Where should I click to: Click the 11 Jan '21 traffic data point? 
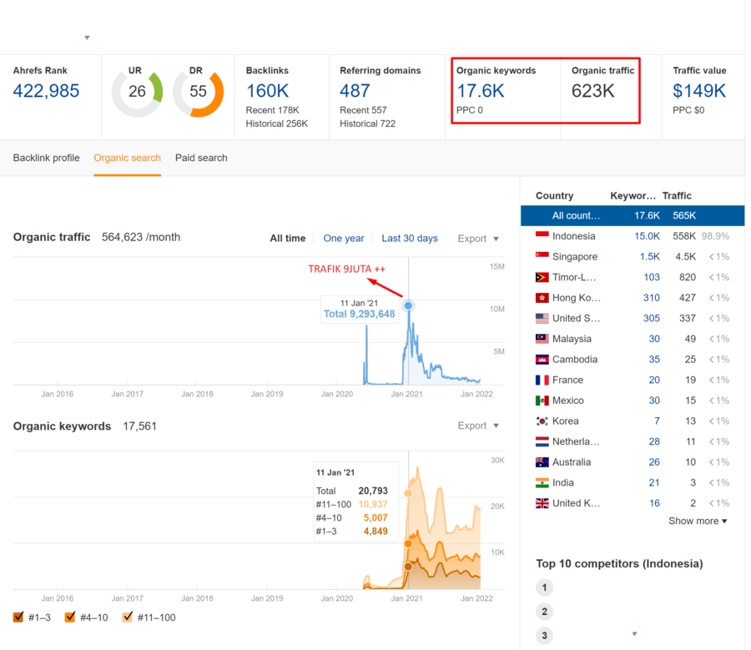[x=408, y=305]
